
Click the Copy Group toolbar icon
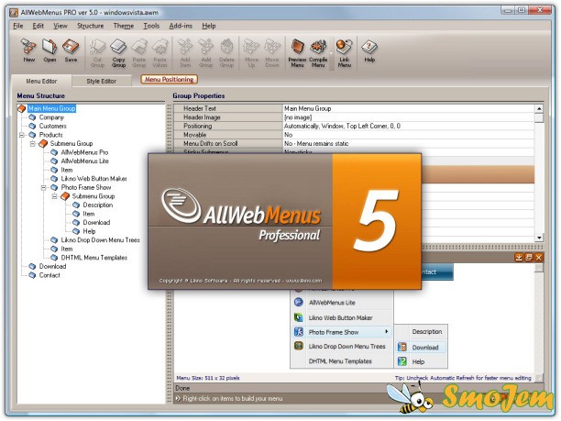[118, 53]
